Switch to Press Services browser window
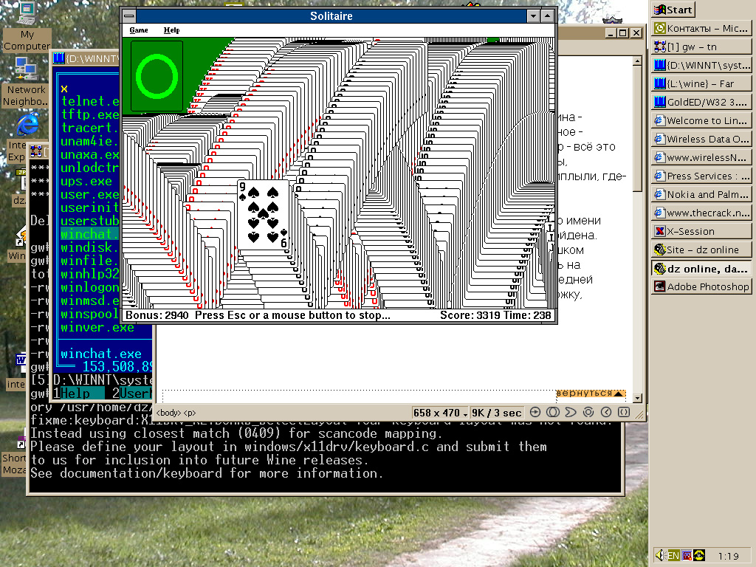 (701, 176)
